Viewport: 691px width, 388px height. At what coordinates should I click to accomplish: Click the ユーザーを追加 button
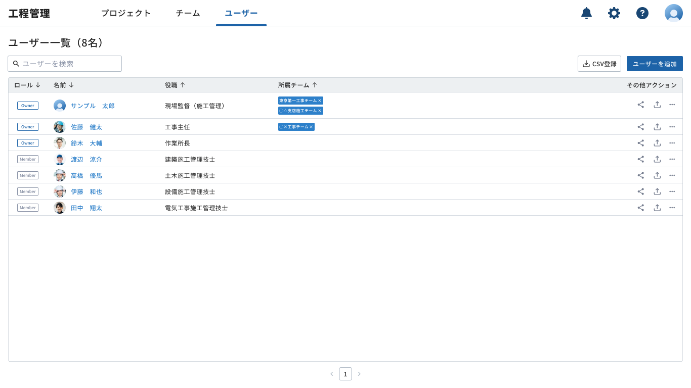[655, 64]
